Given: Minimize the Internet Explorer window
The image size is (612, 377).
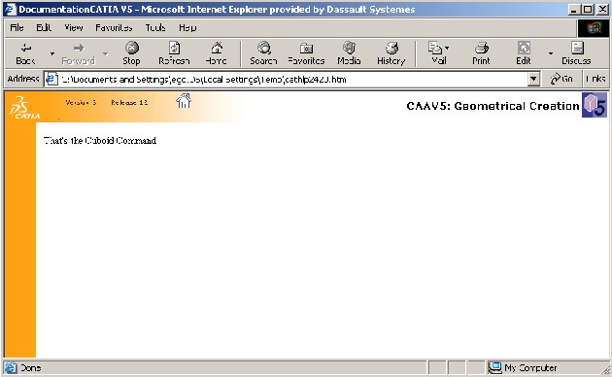Looking at the screenshot, I should coord(573,10).
